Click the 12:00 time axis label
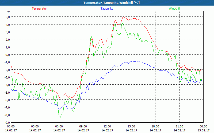Viewport: 214px width, 133px height. coord(107,126)
